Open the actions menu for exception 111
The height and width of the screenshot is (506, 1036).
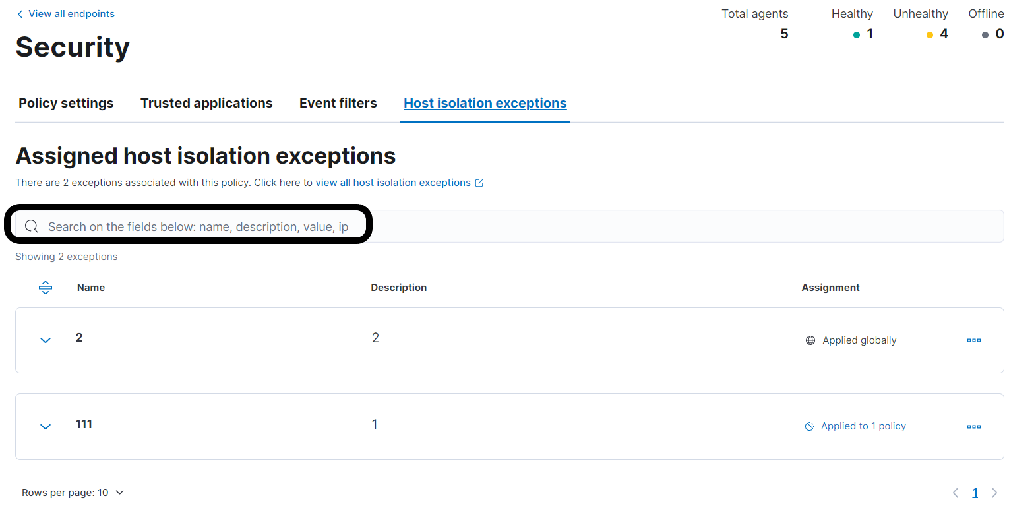tap(974, 426)
